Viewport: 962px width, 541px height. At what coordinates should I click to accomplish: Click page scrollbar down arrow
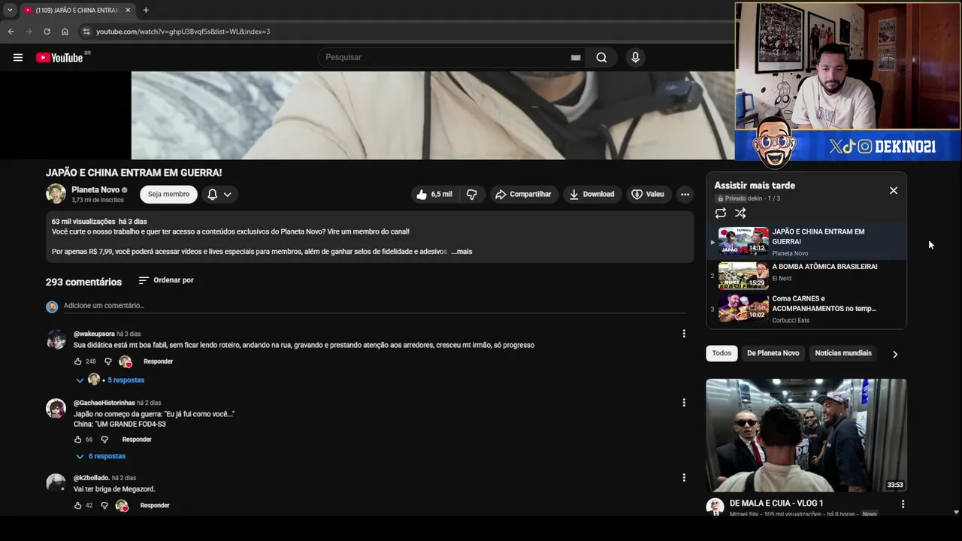[x=956, y=512]
